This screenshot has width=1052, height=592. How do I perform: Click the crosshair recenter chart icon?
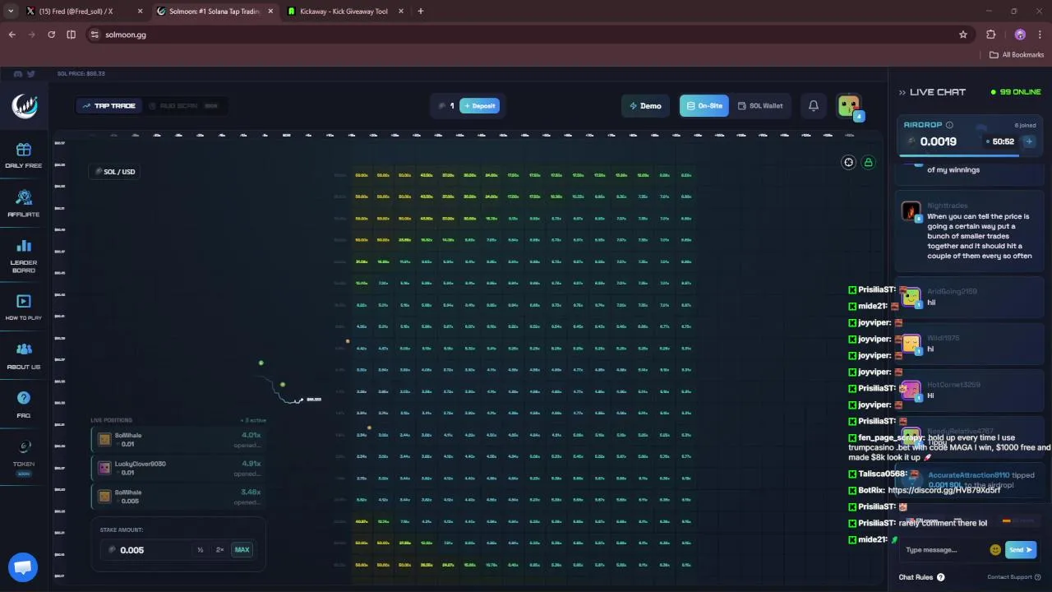pyautogui.click(x=849, y=162)
